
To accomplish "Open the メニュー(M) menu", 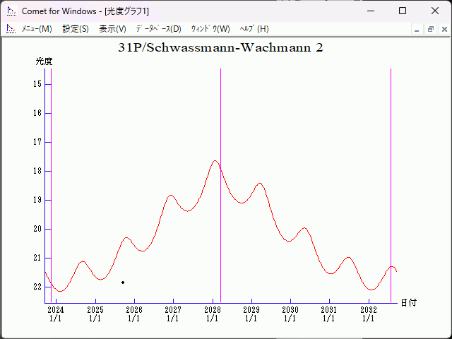I will point(37,29).
